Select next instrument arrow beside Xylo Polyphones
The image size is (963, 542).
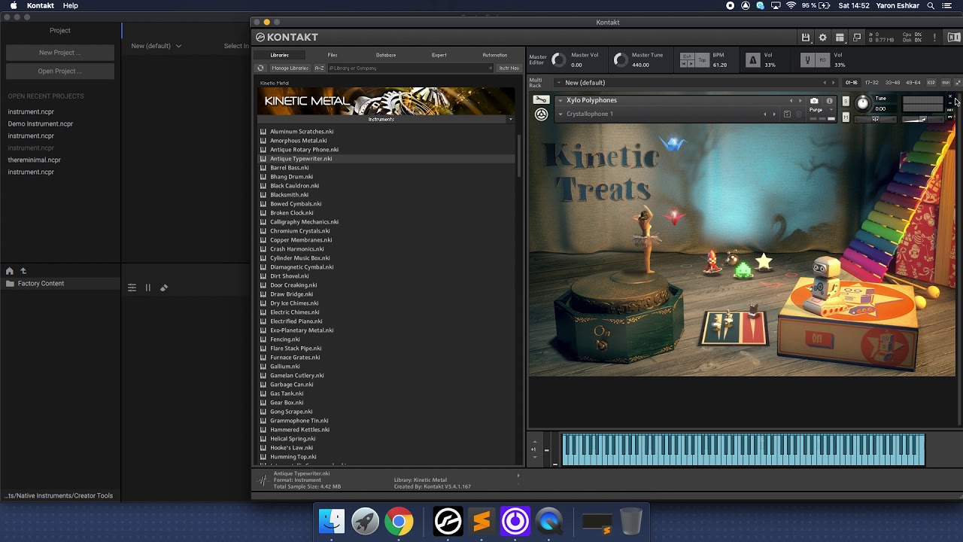tap(800, 101)
